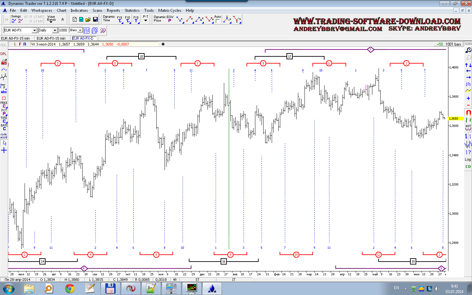This screenshot has width=472, height=295.
Task: Open the red toolbox icon
Action: [x=4, y=62]
